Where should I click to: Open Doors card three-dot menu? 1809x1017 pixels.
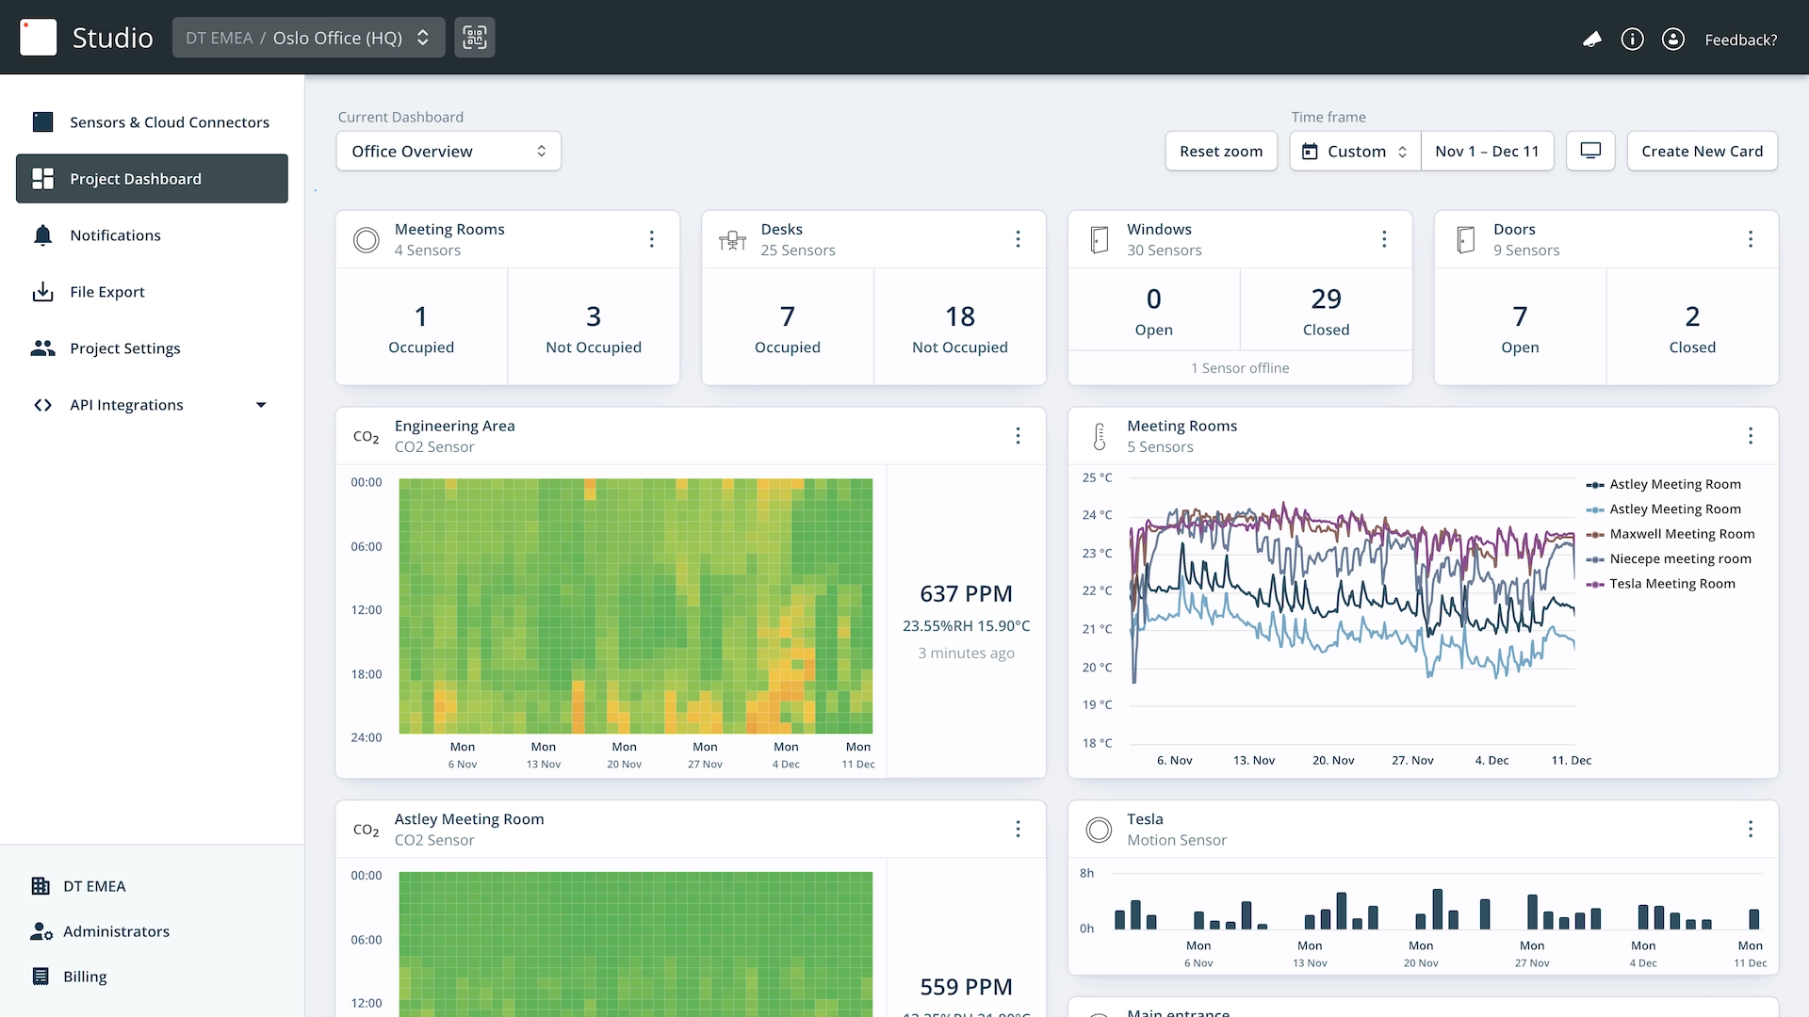pyautogui.click(x=1751, y=239)
